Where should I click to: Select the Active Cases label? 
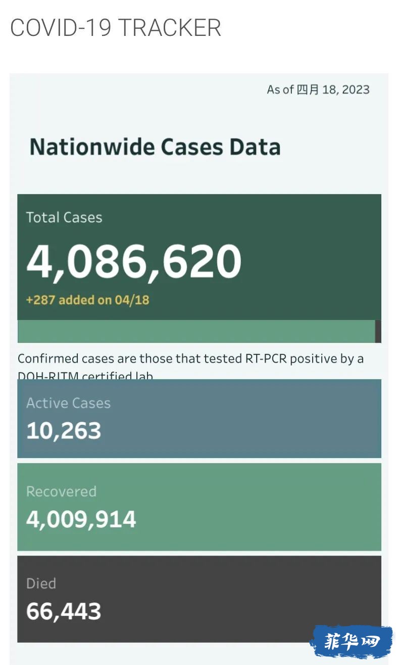[x=68, y=403]
